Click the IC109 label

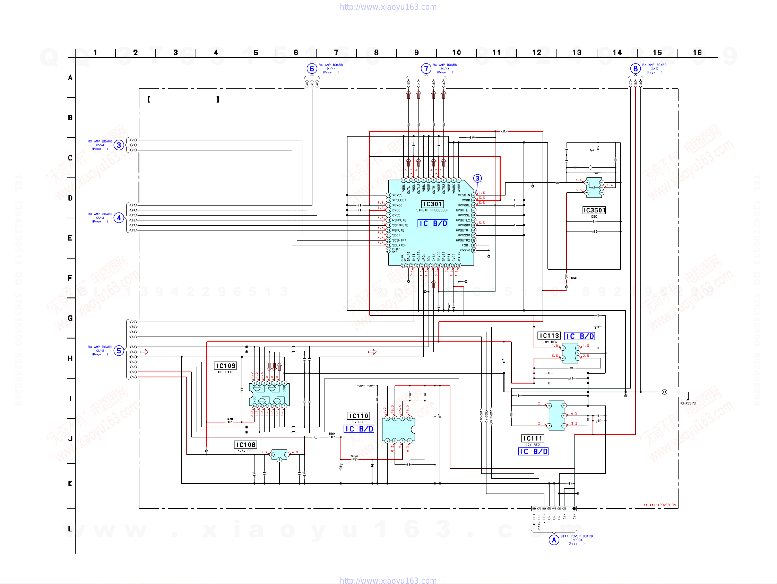click(x=226, y=366)
